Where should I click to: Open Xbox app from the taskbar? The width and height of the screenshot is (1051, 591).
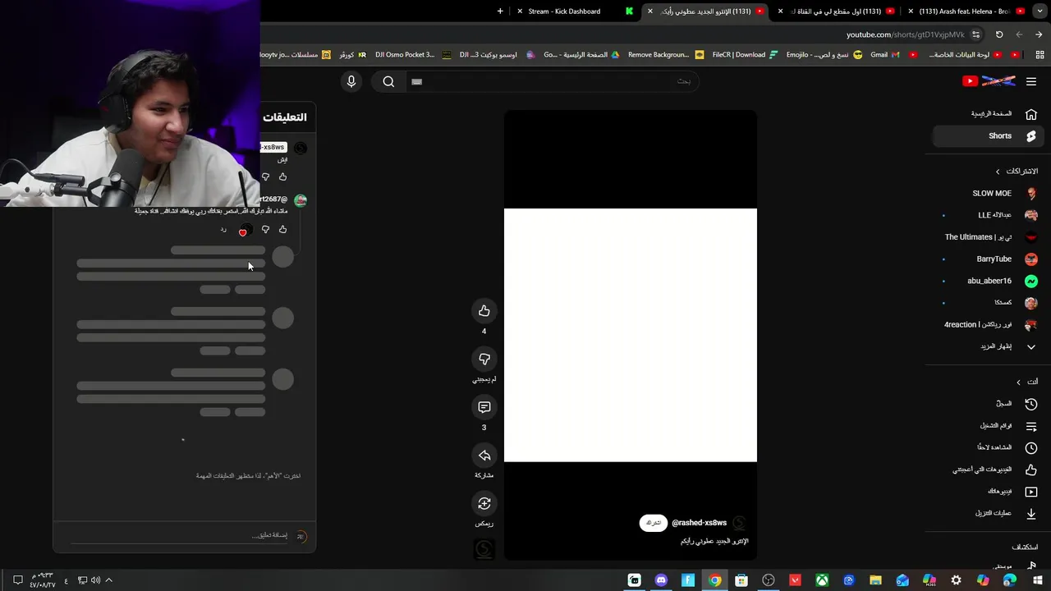822,580
